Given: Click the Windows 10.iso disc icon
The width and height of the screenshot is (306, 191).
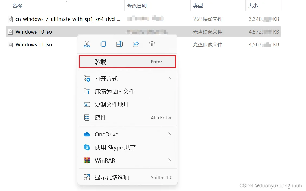Looking at the screenshot, I should pos(11,32).
